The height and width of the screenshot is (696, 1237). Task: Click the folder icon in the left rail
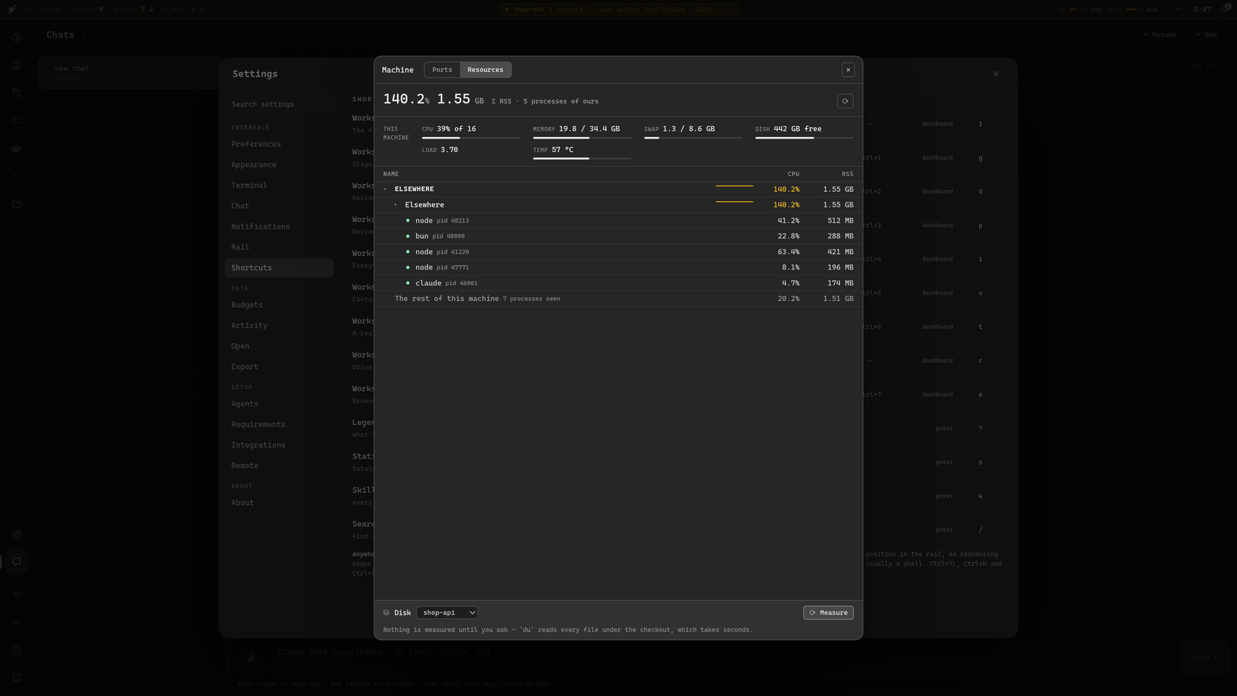(16, 204)
